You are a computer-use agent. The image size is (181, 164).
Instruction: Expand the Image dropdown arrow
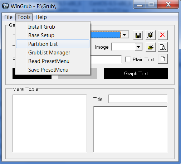coord(138,47)
